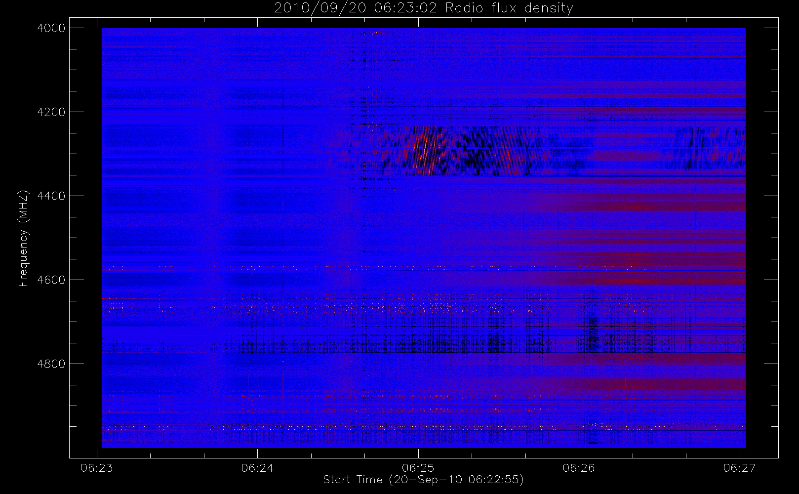Click the 'Start Time (20-Sep-10 06:22:55)' axis title

[x=423, y=480]
